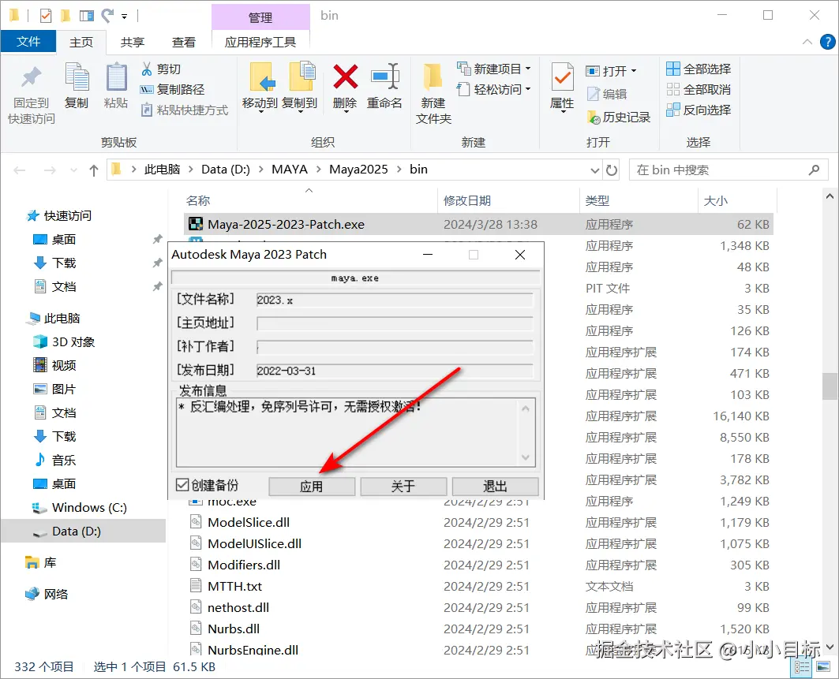Select Network in the navigation pane
This screenshot has height=679, width=839.
[56, 594]
